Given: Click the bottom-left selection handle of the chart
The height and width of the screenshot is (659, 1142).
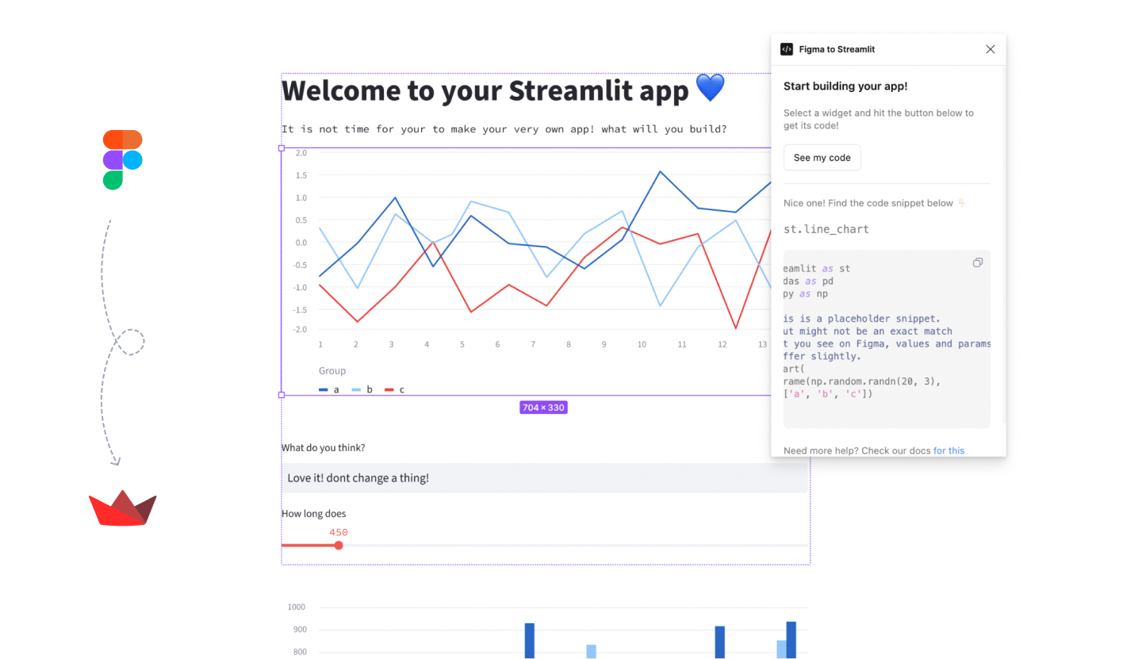Looking at the screenshot, I should tap(282, 395).
